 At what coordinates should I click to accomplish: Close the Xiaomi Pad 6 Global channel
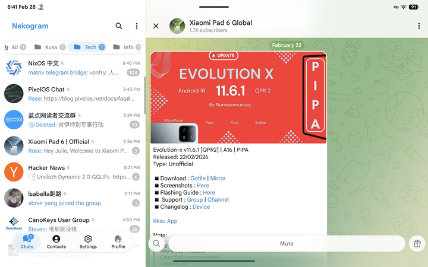[x=156, y=26]
